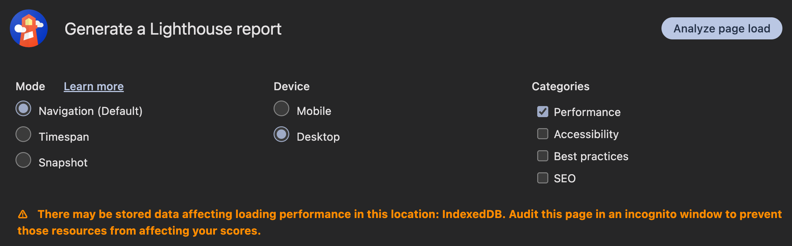792x246 pixels.
Task: Select the Navigation (Default) mode radio button
Action: 24,109
